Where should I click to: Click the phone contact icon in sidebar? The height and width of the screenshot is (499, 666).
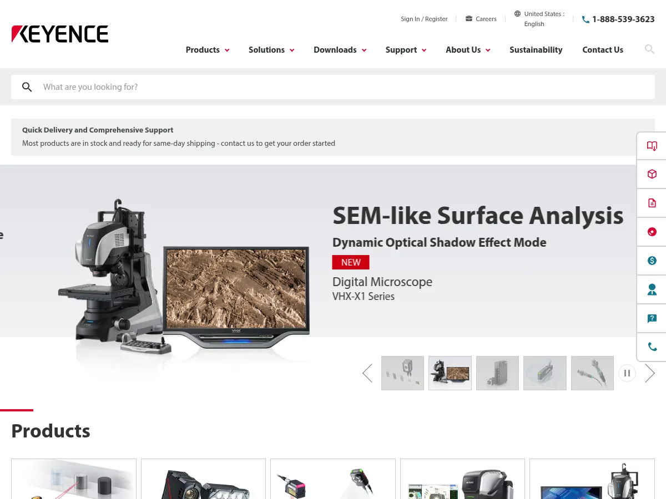click(652, 347)
